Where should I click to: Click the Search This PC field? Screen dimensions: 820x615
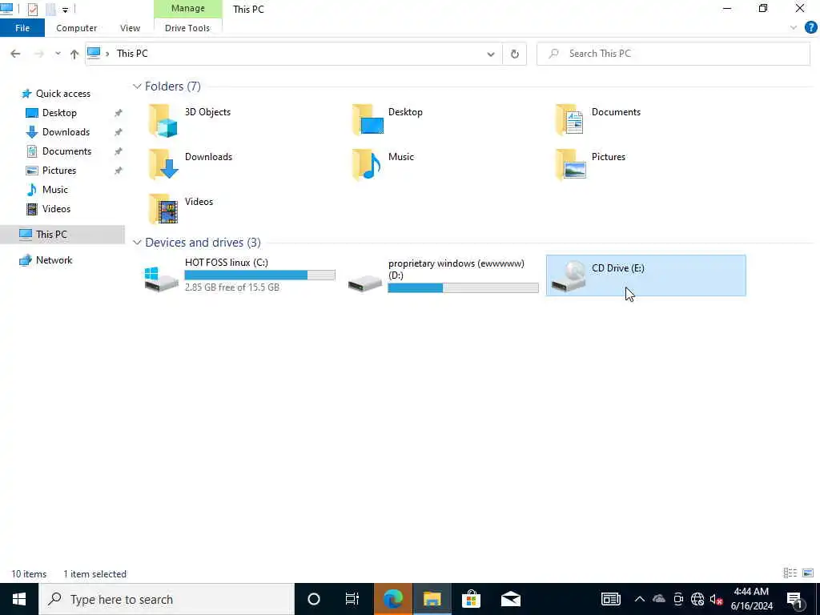(673, 54)
